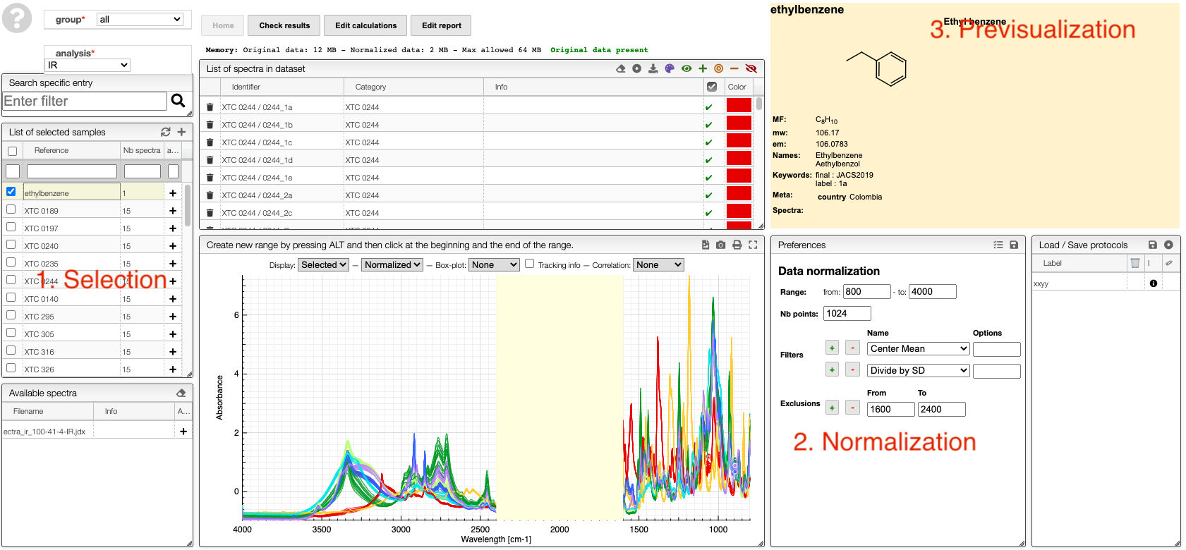
Task: Click the Enter filter search field
Action: click(85, 101)
